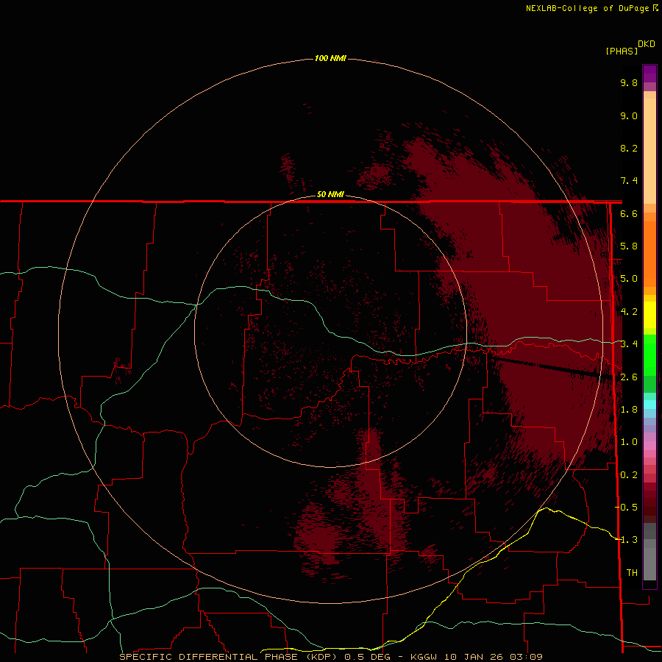This screenshot has height=662, width=662.
Task: Click the -1.3 value on the color scale
Action: coord(626,540)
